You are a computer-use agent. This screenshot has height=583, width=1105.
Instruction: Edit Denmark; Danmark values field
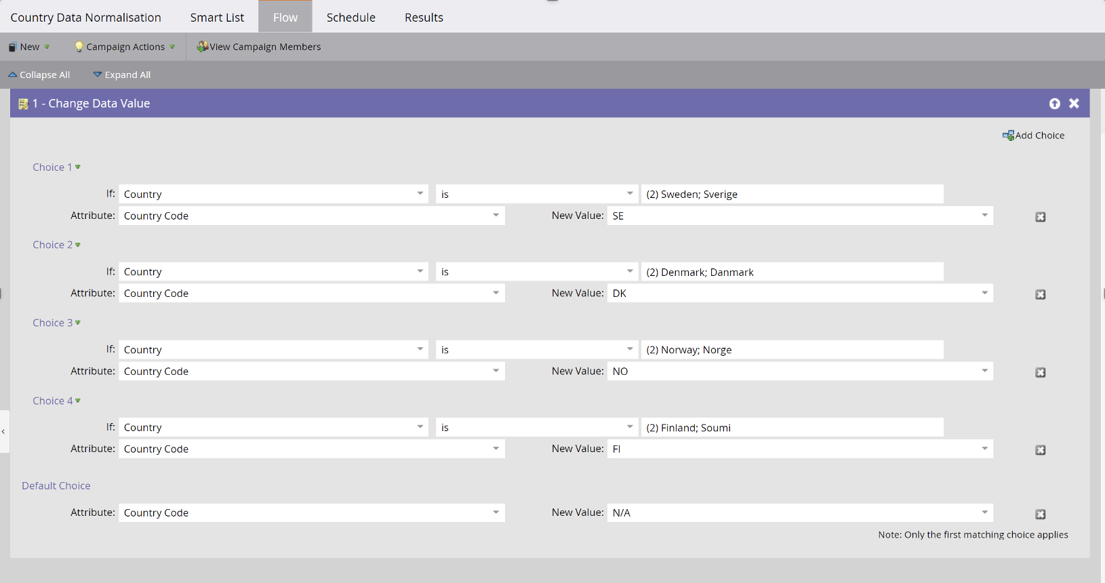click(792, 272)
